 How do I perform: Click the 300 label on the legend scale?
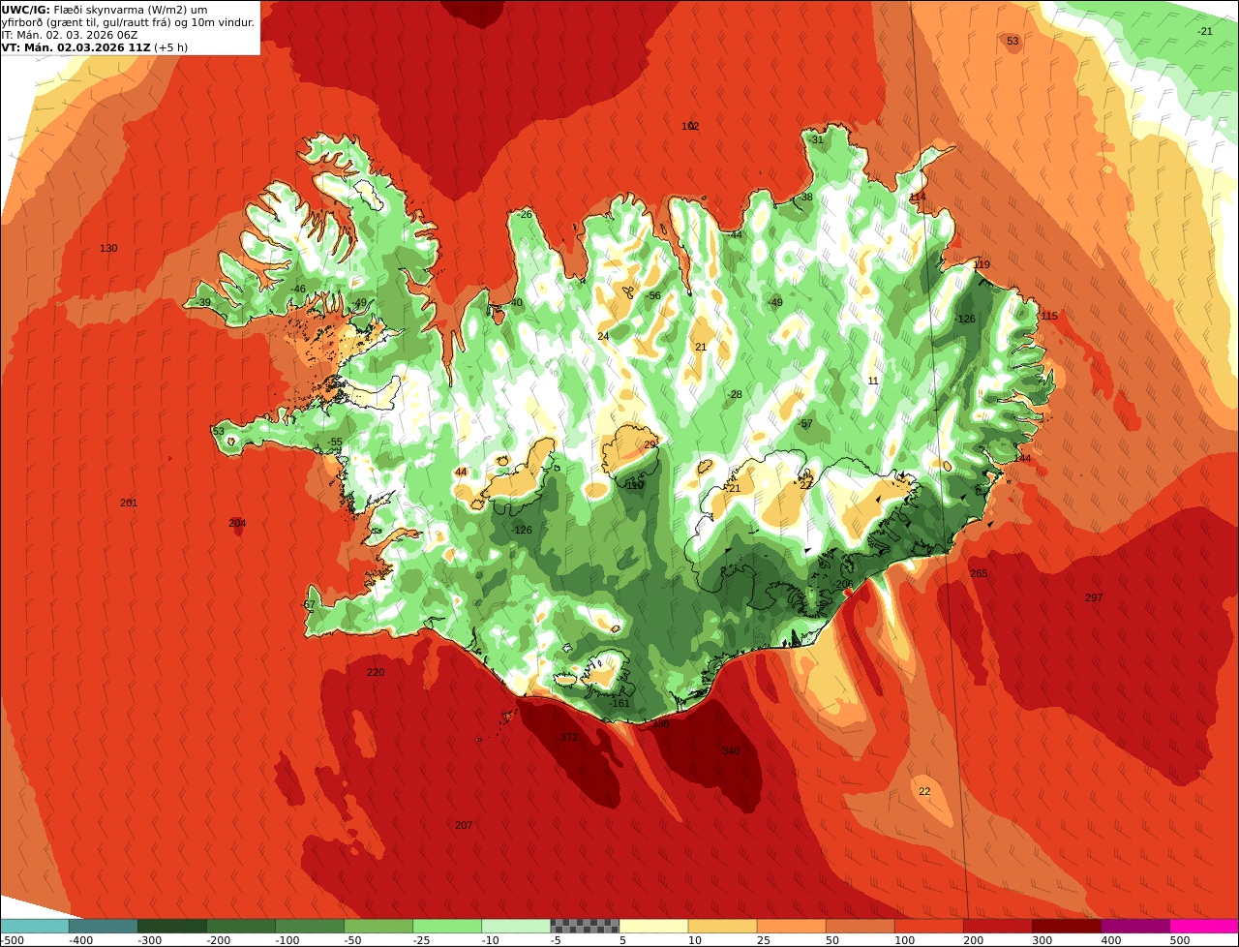1042,940
